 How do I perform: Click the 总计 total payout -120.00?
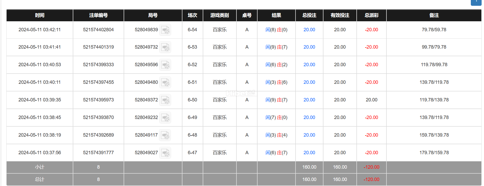pos(371,179)
